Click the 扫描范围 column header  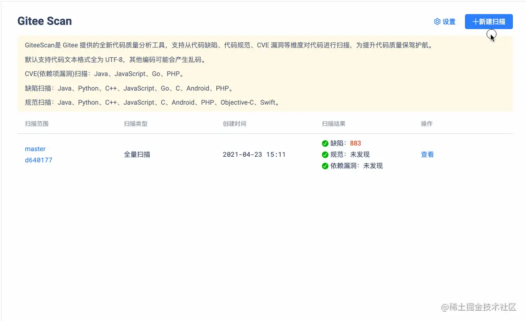tap(37, 123)
